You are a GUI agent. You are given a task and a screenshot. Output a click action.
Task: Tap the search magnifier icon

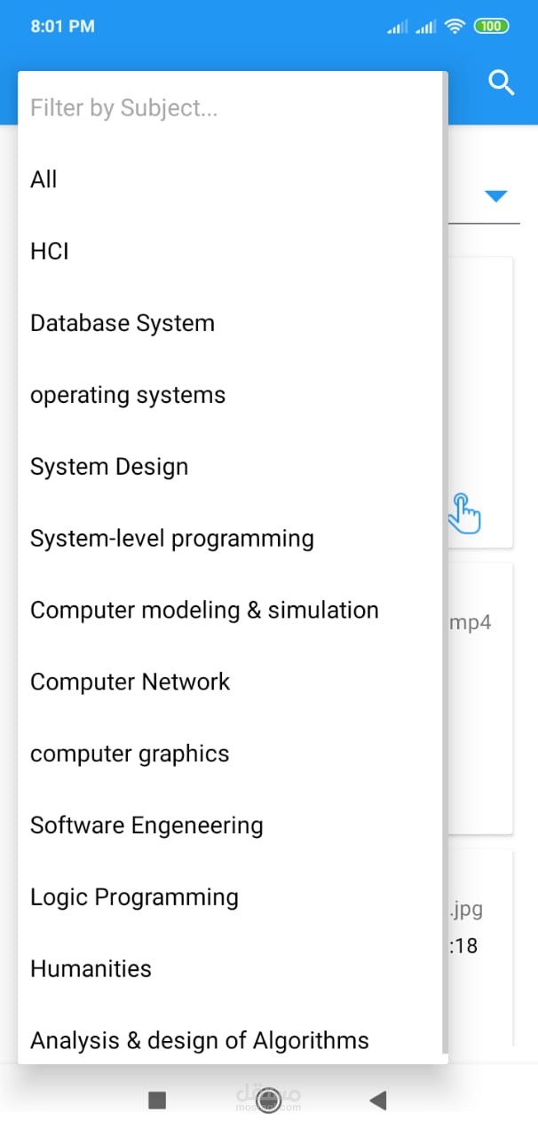[x=502, y=83]
